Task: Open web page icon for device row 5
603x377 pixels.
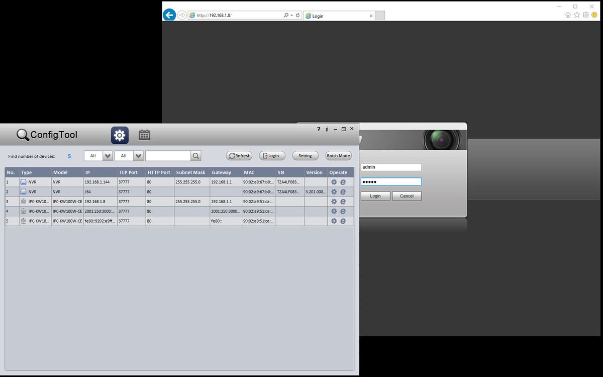Action: click(343, 221)
